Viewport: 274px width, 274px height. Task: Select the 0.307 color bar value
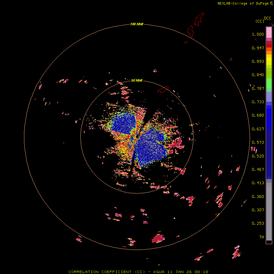258,210
